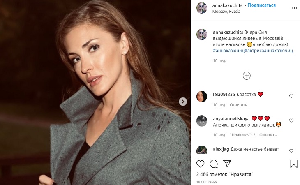This screenshot has height=185, width=300.
Task: Like the alexijag comment
Action: click(291, 151)
